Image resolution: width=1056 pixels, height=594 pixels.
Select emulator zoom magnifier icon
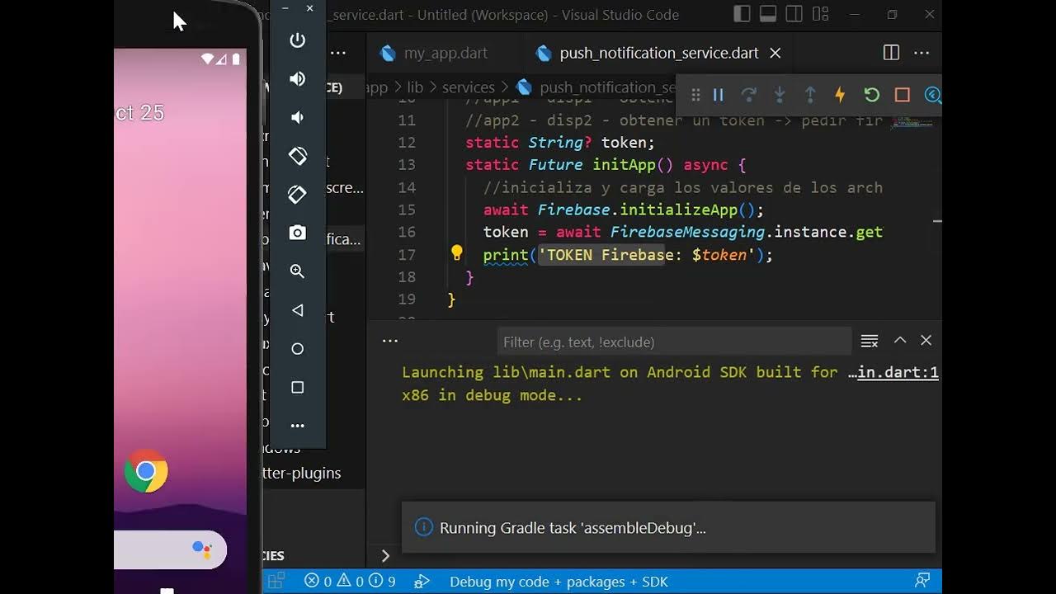point(298,271)
